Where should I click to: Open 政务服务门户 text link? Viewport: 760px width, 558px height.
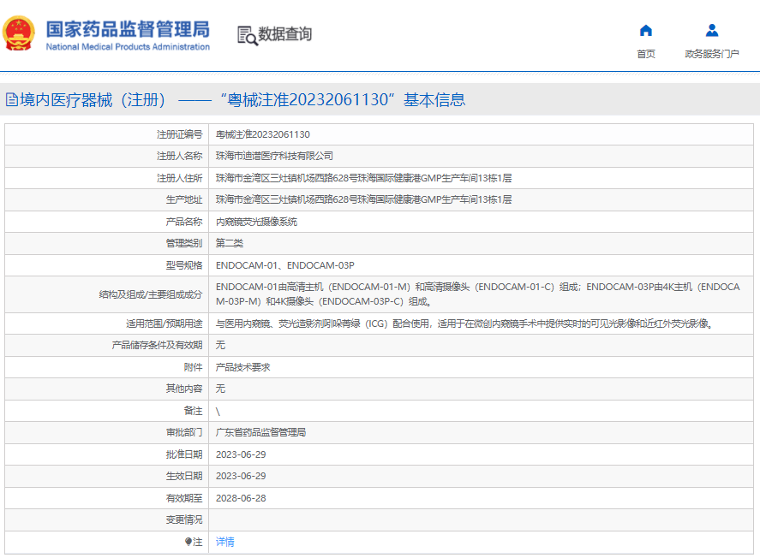pos(711,54)
